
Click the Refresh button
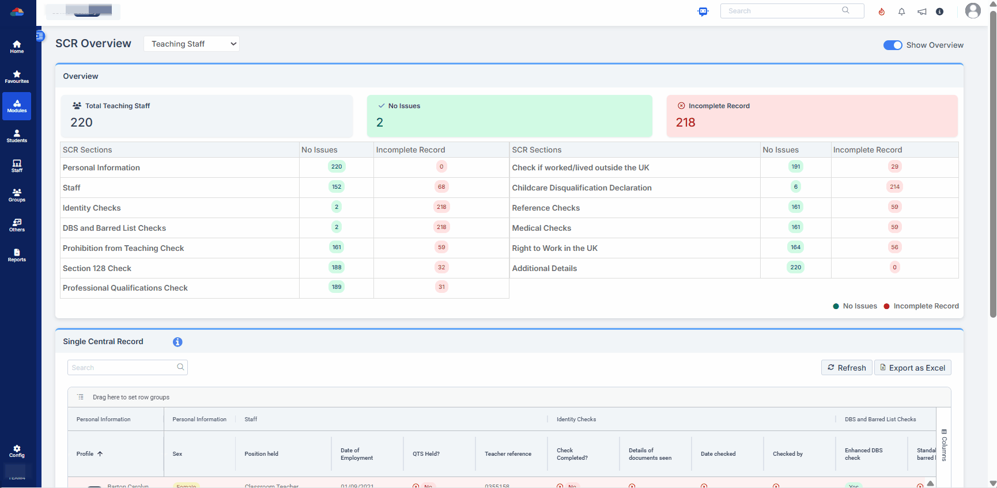pos(846,368)
